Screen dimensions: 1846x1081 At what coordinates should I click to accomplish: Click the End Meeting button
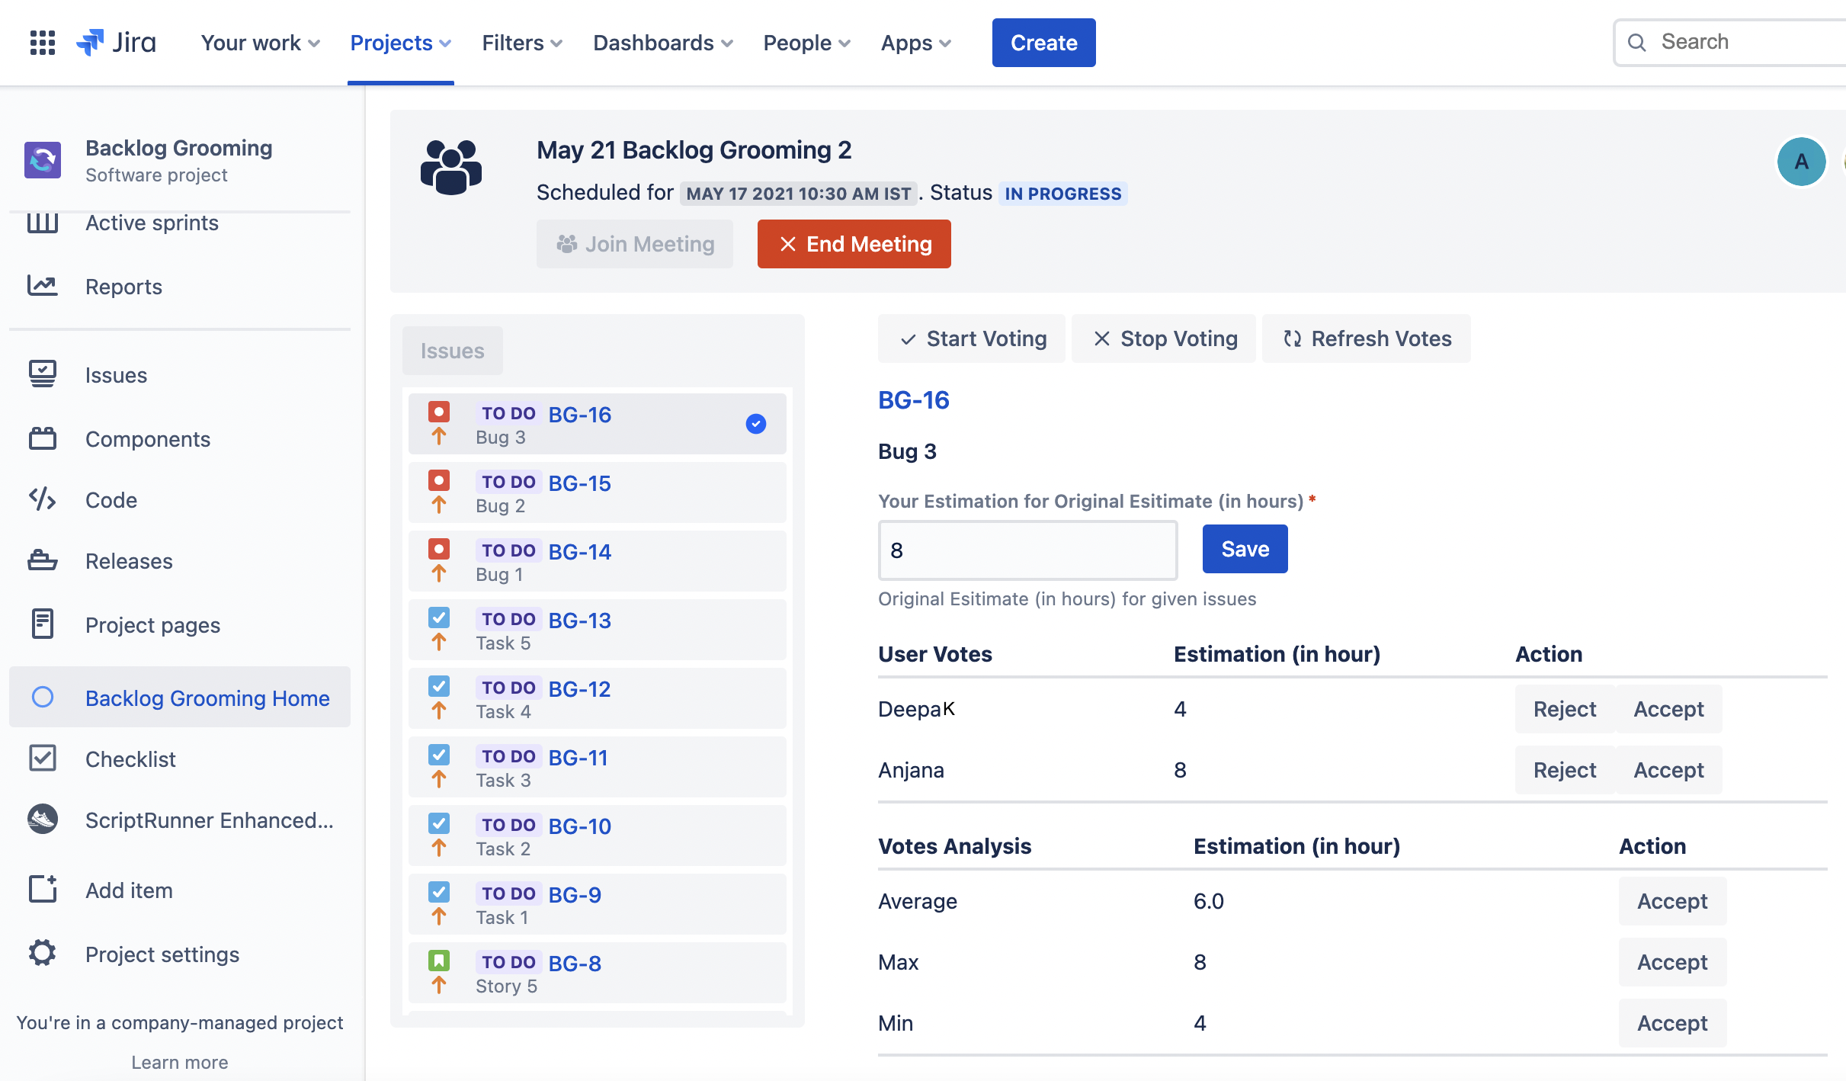pyautogui.click(x=854, y=244)
